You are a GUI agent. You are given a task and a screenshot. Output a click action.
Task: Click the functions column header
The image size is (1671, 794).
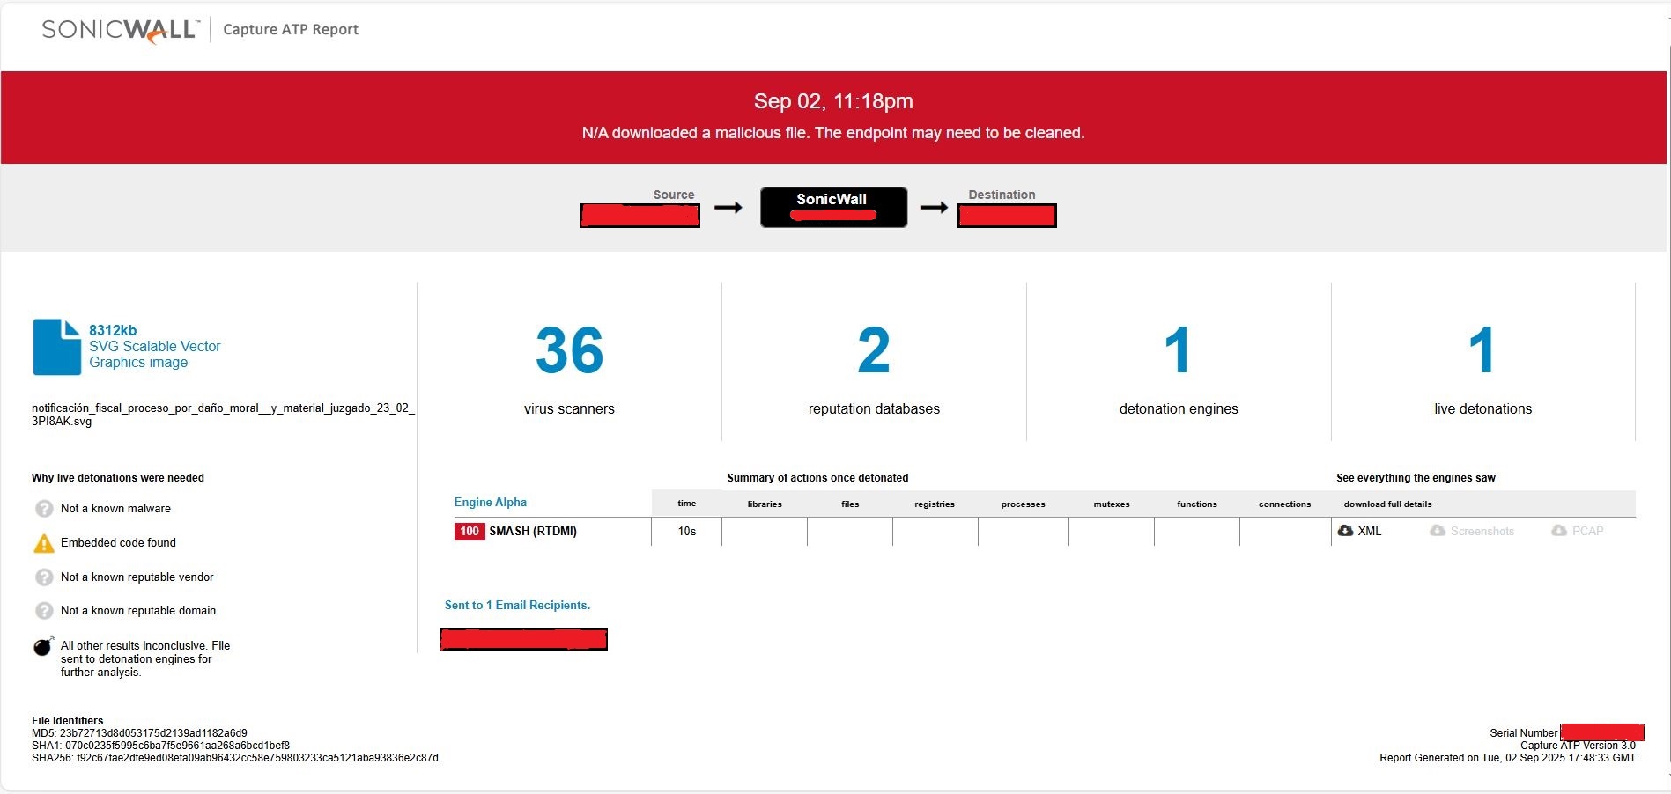tap(1197, 504)
